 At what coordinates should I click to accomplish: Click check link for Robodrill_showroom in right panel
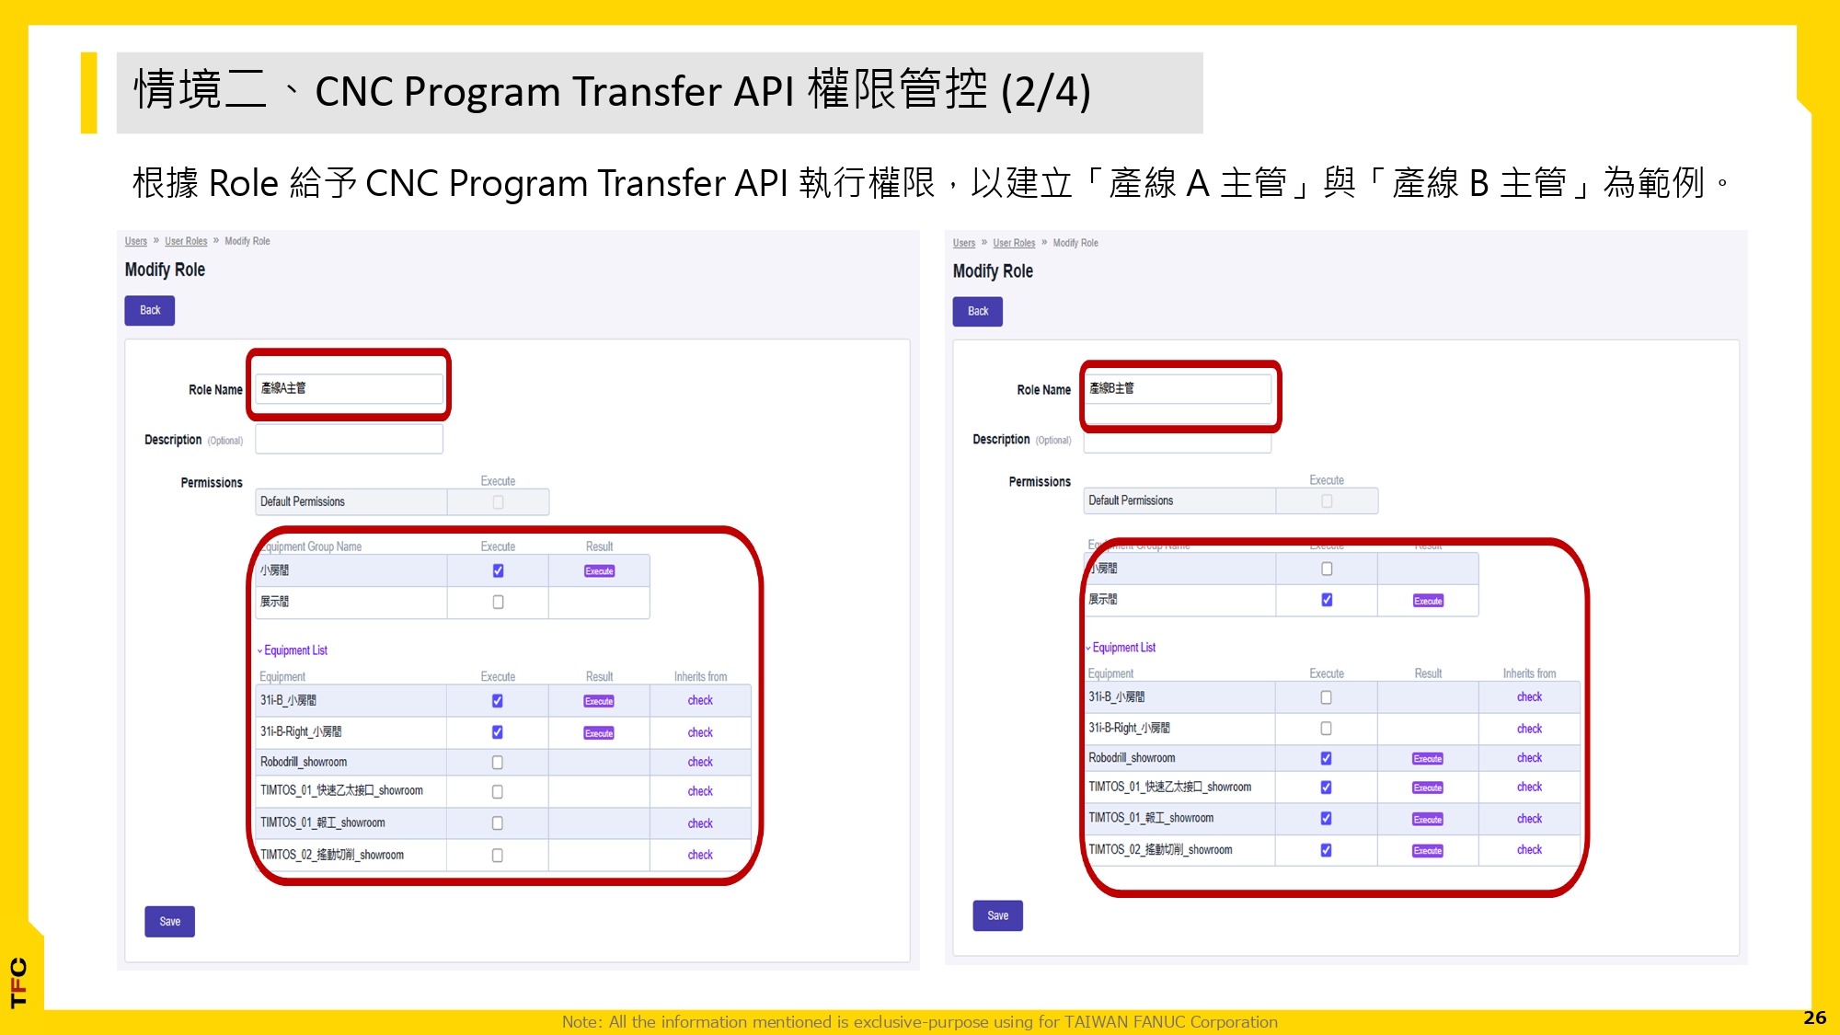pos(1529,758)
